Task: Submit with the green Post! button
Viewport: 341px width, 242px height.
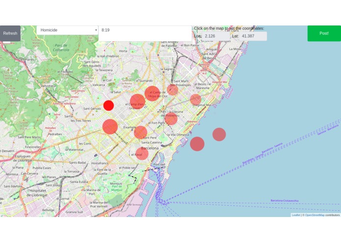Action: [324, 33]
